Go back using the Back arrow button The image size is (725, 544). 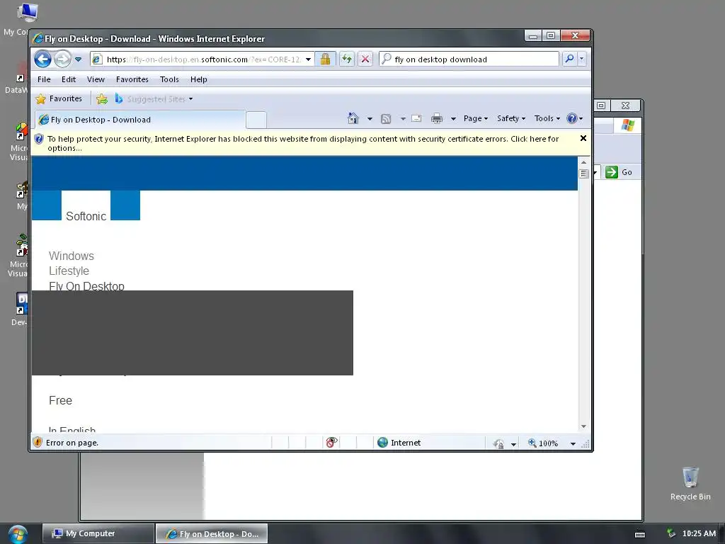click(42, 59)
